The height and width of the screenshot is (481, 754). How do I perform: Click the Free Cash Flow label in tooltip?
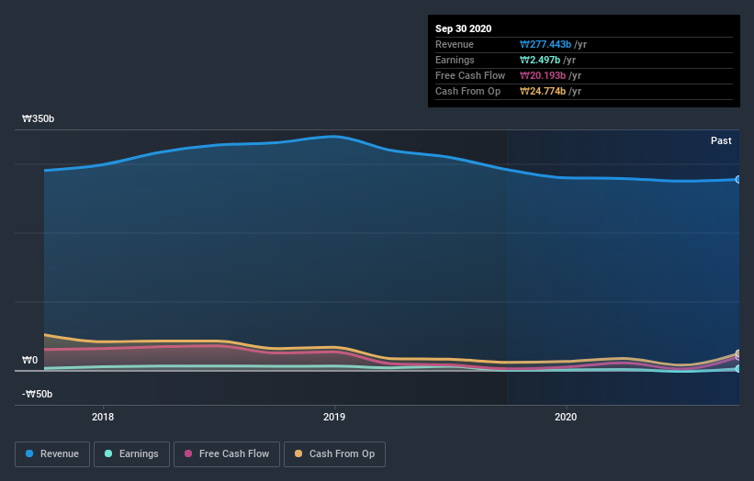coord(470,75)
